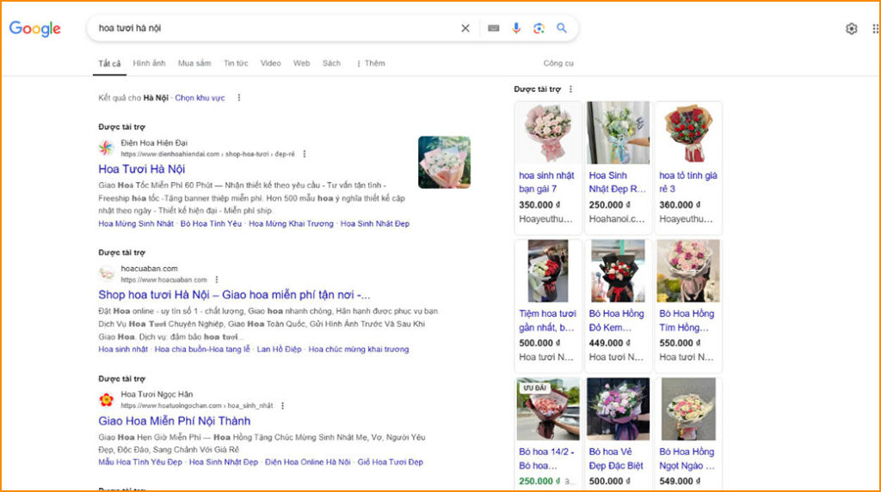The image size is (881, 492).
Task: Click the Hoa sinh nhật sitelink under hoacuaban
Action: [123, 349]
